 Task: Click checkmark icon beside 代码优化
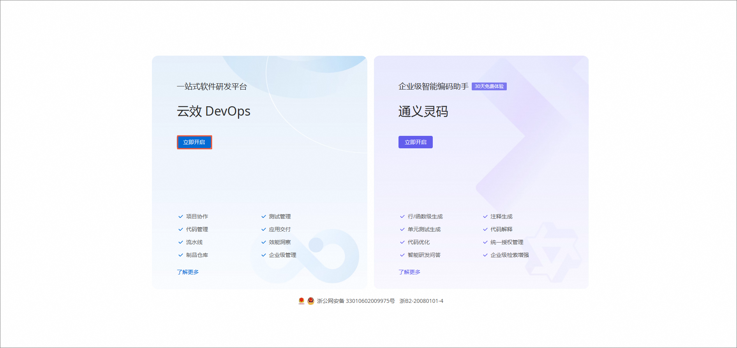[402, 242]
